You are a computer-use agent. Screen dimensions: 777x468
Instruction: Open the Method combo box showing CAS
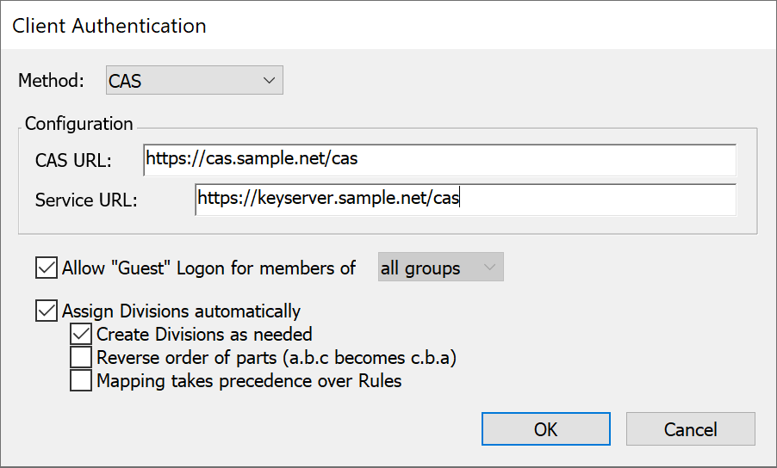[x=195, y=80]
